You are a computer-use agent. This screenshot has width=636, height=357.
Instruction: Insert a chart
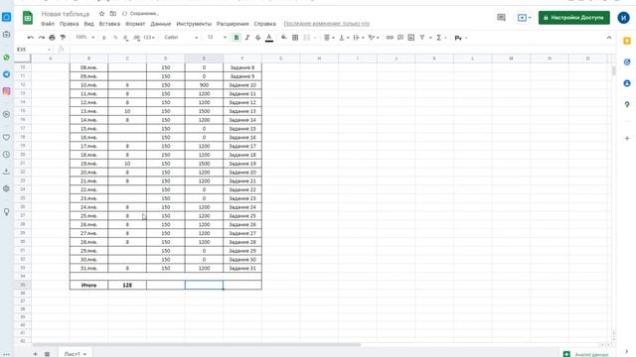(411, 38)
